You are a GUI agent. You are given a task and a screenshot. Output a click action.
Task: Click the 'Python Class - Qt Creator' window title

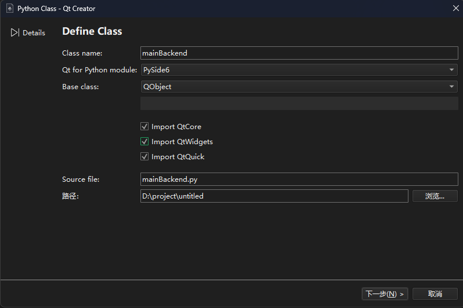point(56,9)
